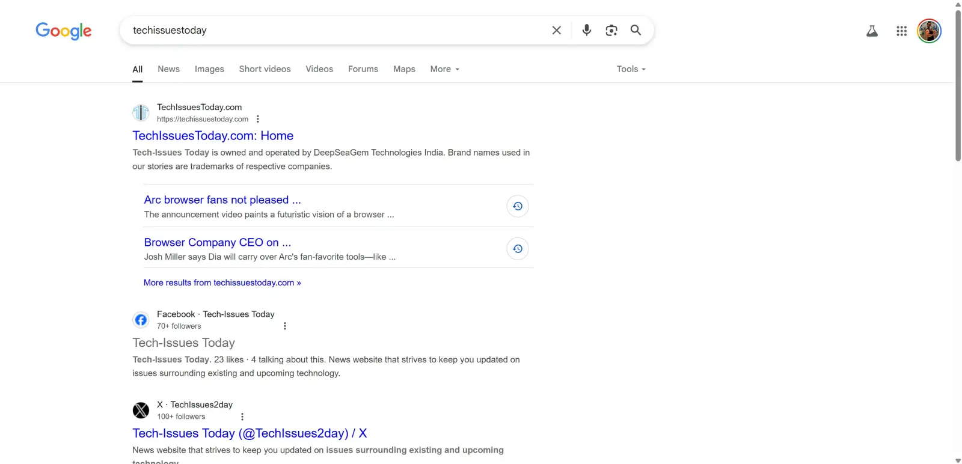Screen dimensions: 962x464
Task: Open the Google account profile picture
Action: pos(929,31)
